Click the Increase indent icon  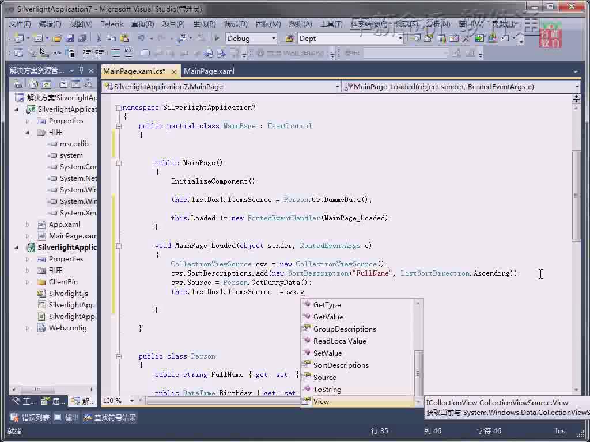(99, 53)
